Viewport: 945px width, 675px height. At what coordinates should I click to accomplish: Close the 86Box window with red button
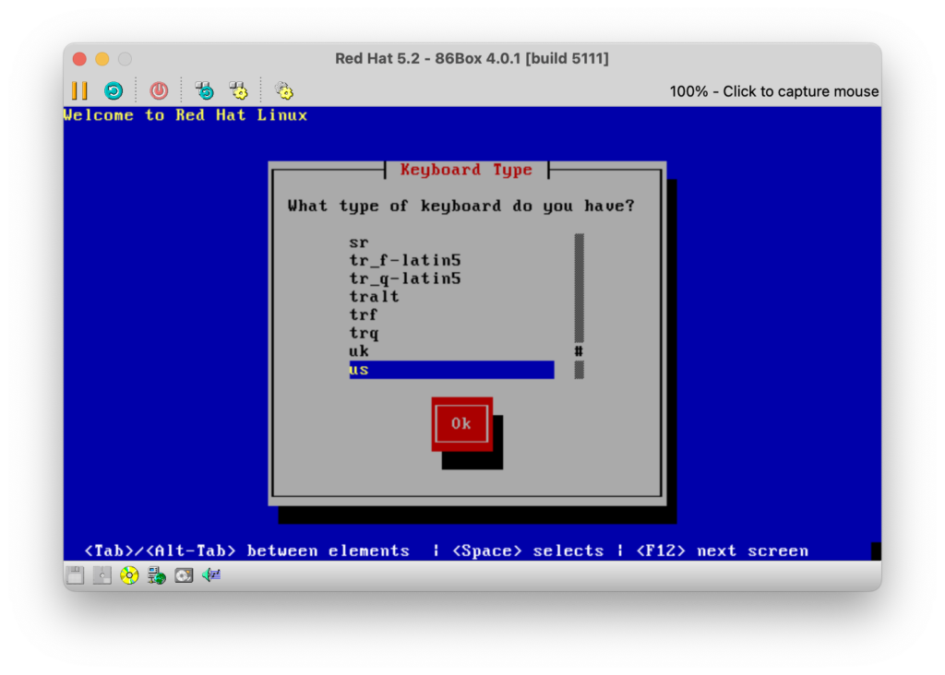(x=79, y=59)
